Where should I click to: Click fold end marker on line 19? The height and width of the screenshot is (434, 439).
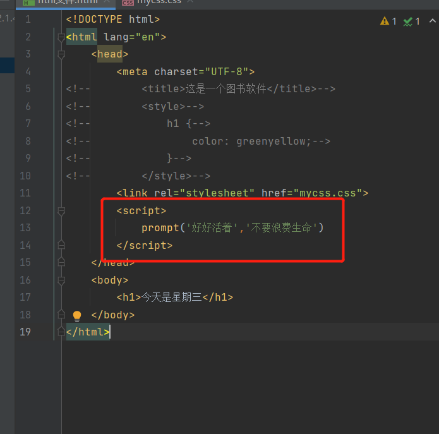61,332
